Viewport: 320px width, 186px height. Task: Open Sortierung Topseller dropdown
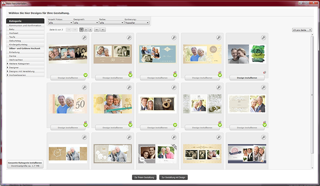coord(137,23)
